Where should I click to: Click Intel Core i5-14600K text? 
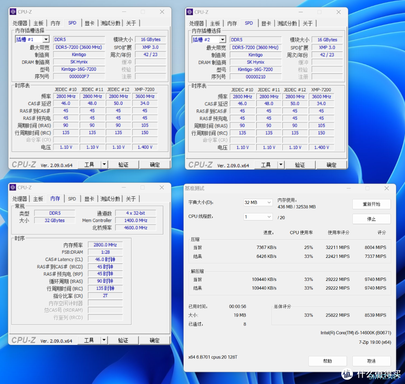tap(356, 333)
